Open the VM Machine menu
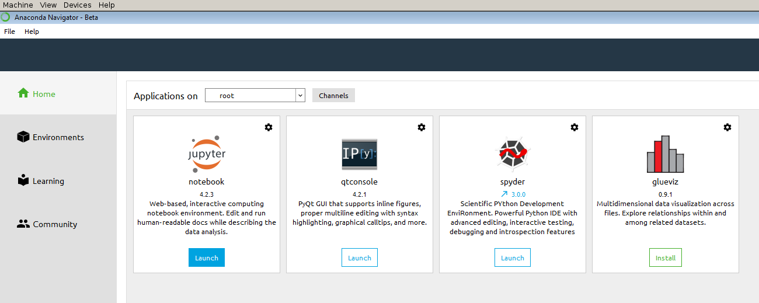The width and height of the screenshot is (759, 303). [18, 5]
